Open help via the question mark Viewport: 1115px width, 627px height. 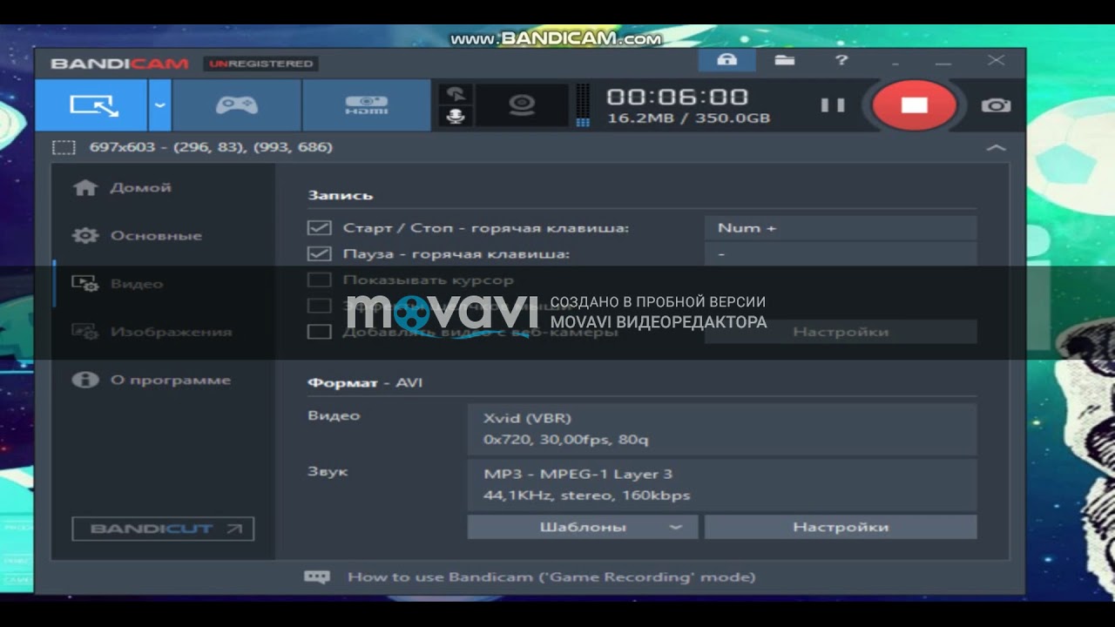pos(841,60)
